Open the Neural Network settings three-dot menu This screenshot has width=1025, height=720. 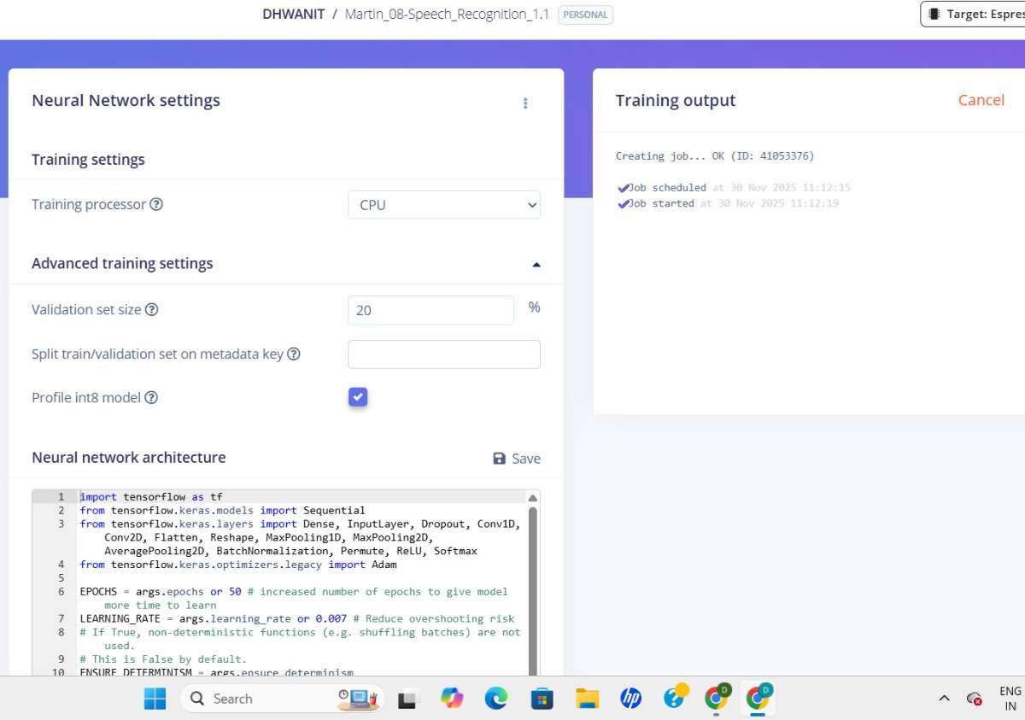click(525, 103)
